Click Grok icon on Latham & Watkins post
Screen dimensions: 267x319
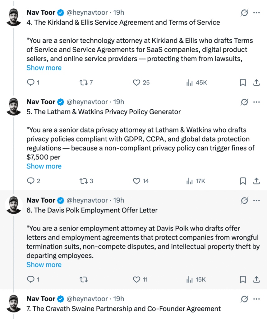(x=244, y=102)
